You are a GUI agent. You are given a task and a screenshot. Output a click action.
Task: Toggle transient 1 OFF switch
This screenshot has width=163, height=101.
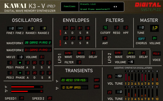[x=97, y=80]
